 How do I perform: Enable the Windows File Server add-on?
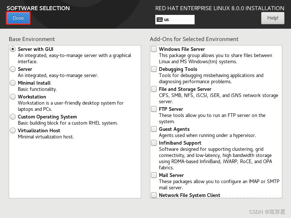coord(154,49)
